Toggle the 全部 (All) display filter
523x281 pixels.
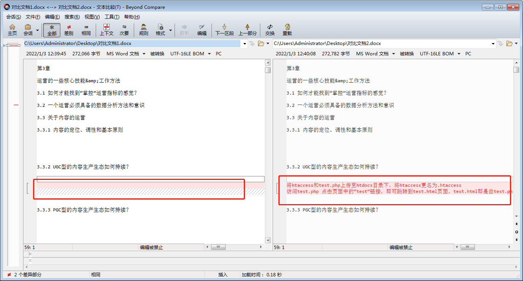click(x=52, y=30)
